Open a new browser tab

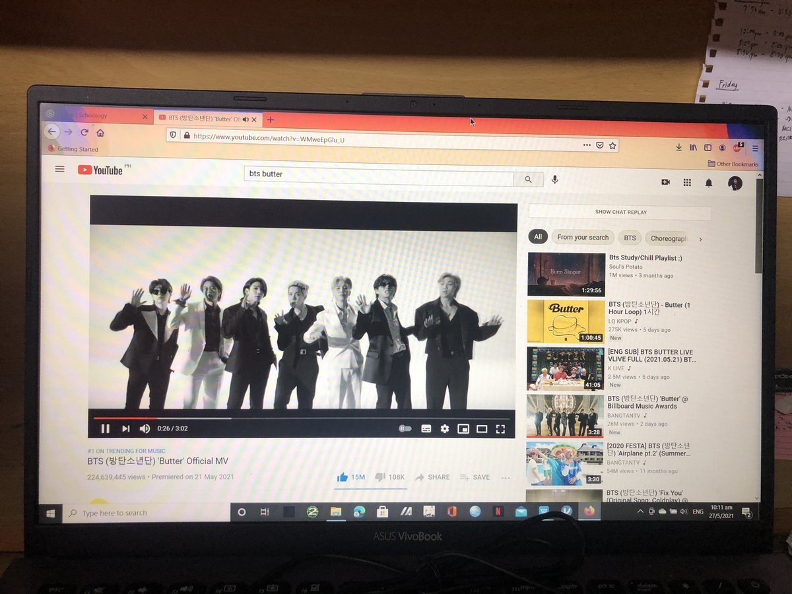pos(270,119)
